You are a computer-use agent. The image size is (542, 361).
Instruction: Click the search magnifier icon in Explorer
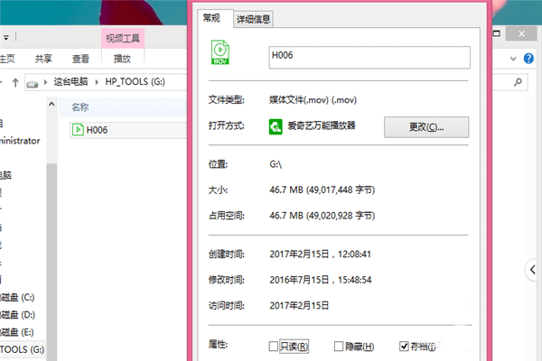[518, 82]
